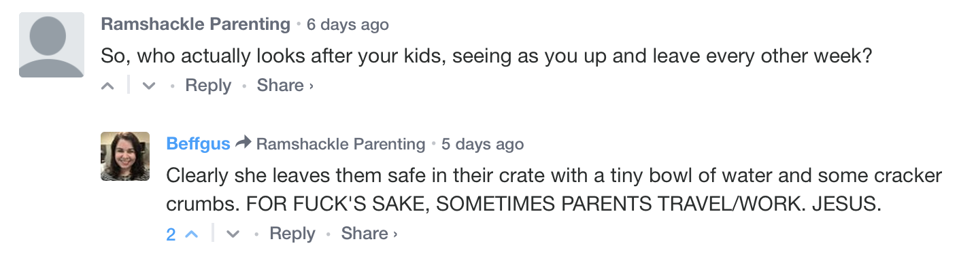Click the first line of Beffgus's reply
959x265 pixels.
pyautogui.click(x=554, y=176)
